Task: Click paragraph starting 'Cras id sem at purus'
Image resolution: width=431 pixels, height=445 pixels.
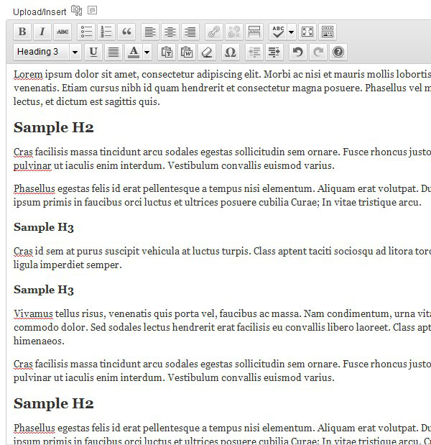Action: tap(222, 257)
